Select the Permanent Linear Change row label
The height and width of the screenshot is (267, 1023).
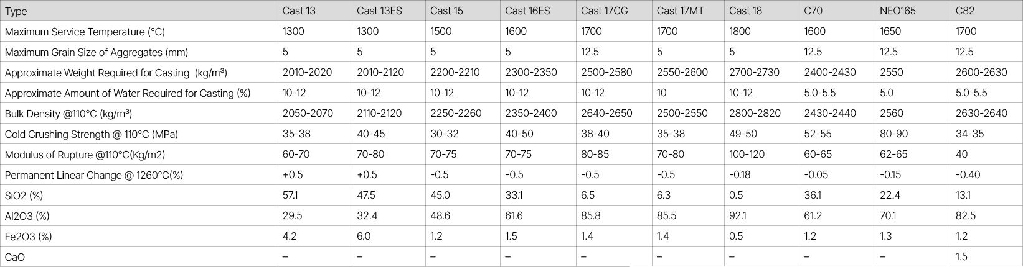[94, 175]
